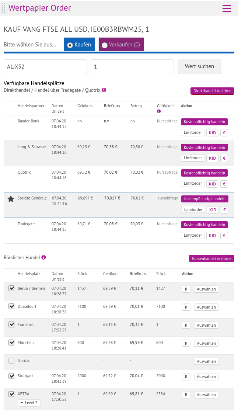The image size is (238, 410).
Task: Select the Verkaufen radio option
Action: (105, 45)
